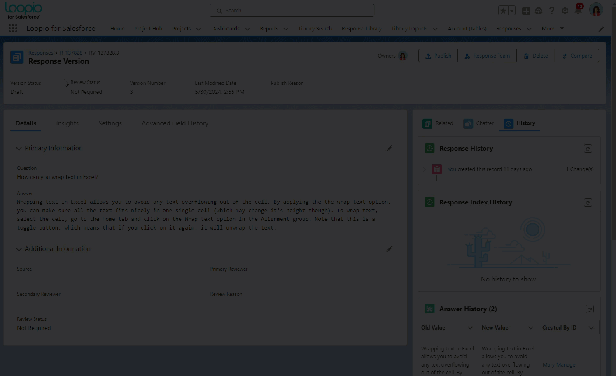
Task: Click the '5/30/2024, 2:55 PM' date value
Action: (219, 92)
